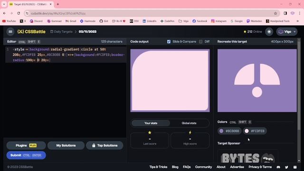Bookmark this page with star icon
The image size is (304, 171).
(275, 13)
